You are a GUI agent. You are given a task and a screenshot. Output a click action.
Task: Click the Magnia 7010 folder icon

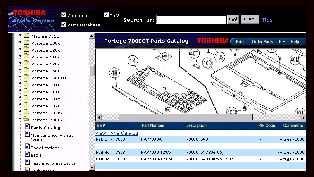[x=26, y=36]
